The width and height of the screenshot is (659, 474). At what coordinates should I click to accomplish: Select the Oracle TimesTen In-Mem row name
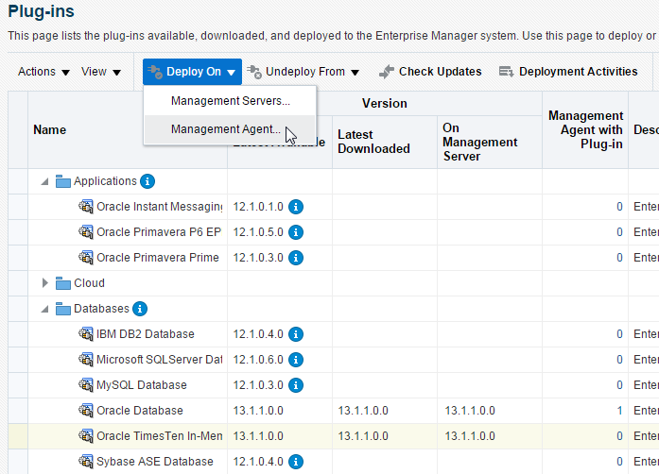pyautogui.click(x=159, y=436)
